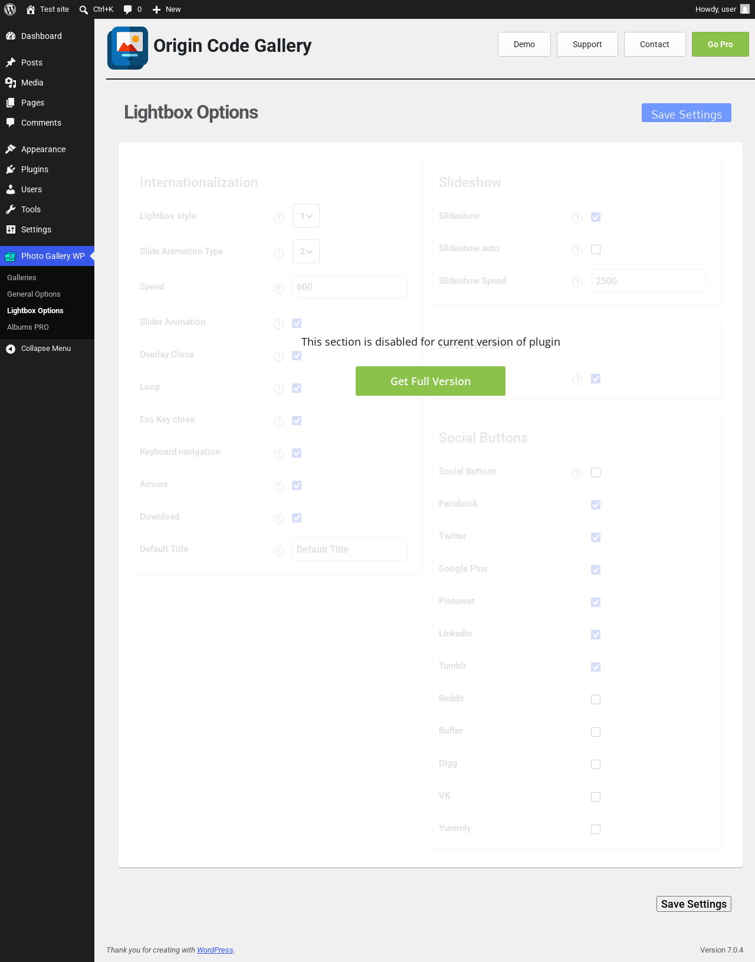
Task: Toggle the Keyboard navigation checkbox
Action: (297, 453)
